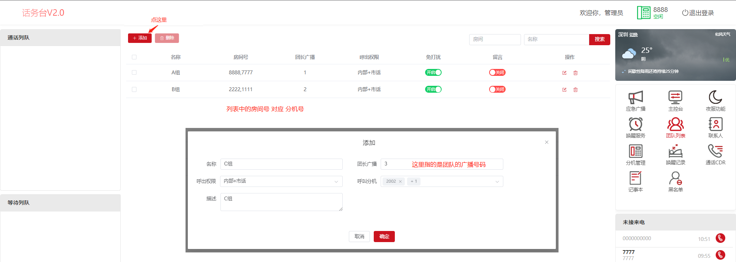Expand the 呼出权限 dropdown in add dialog
Image resolution: width=736 pixels, height=262 pixels.
pos(281,181)
